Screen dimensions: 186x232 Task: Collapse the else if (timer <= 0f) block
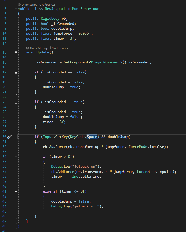pos(16,191)
